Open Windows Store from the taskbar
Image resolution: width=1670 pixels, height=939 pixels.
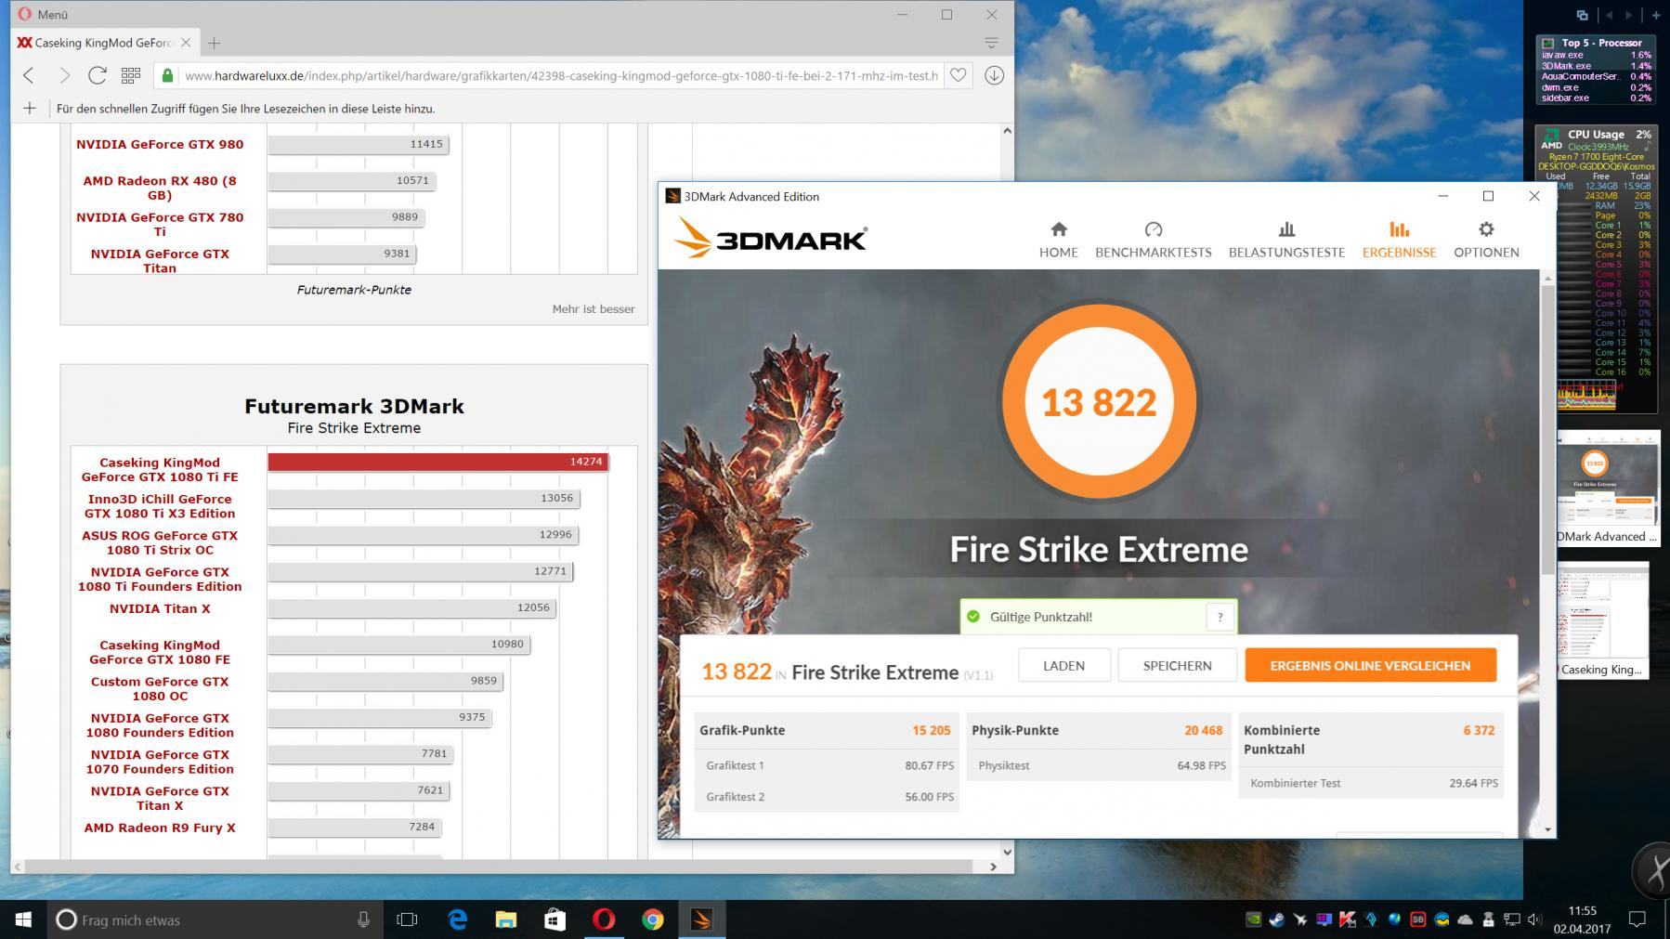[x=555, y=919]
